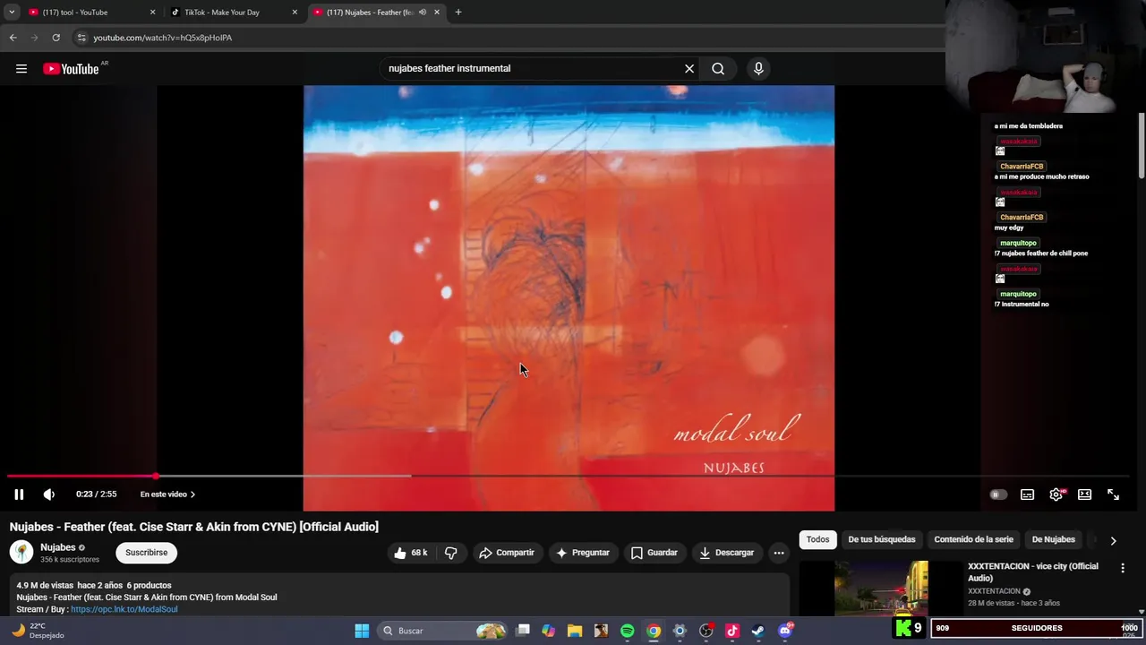Image resolution: width=1146 pixels, height=645 pixels.
Task: Clear the search box with the X icon
Action: click(x=689, y=69)
